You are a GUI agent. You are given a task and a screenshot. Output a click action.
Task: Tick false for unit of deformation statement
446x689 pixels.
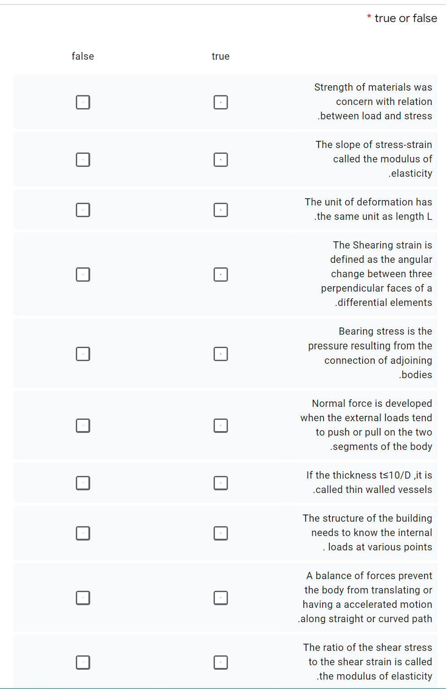[83, 210]
